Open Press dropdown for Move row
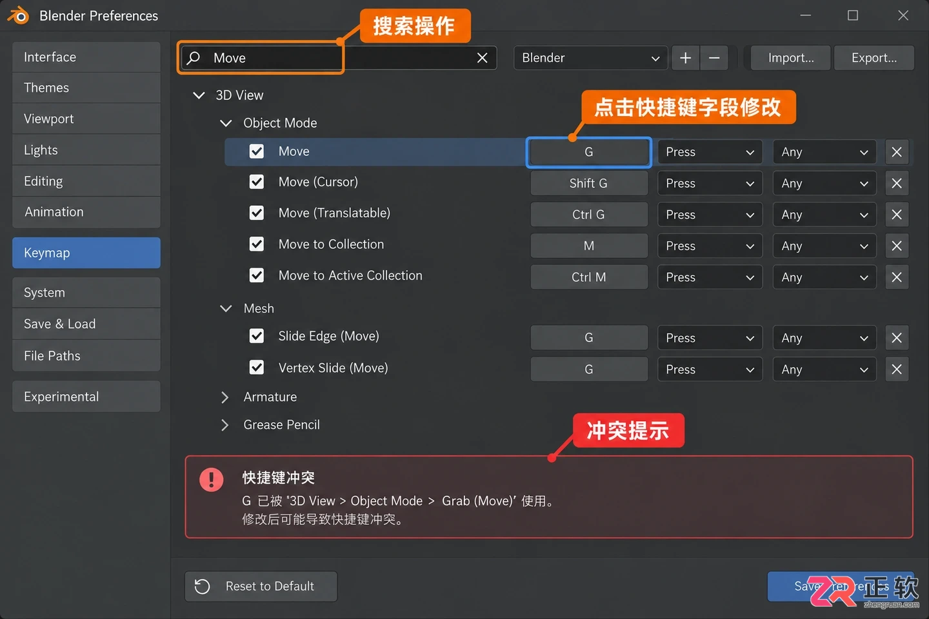929x619 pixels. (710, 152)
